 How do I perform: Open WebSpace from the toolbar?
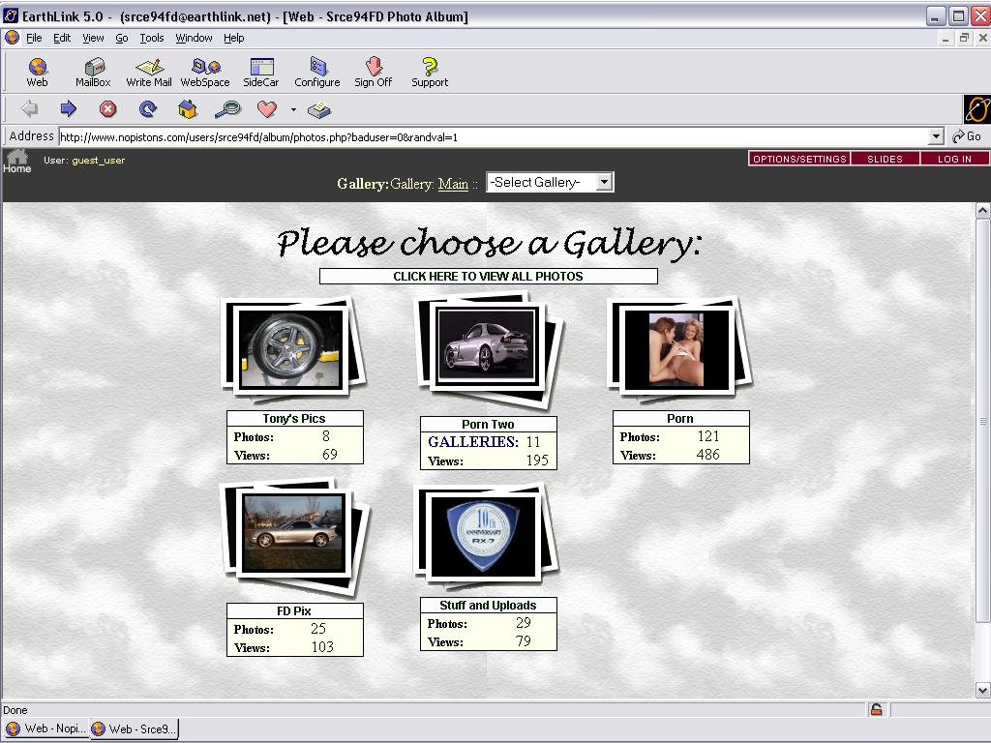point(205,72)
